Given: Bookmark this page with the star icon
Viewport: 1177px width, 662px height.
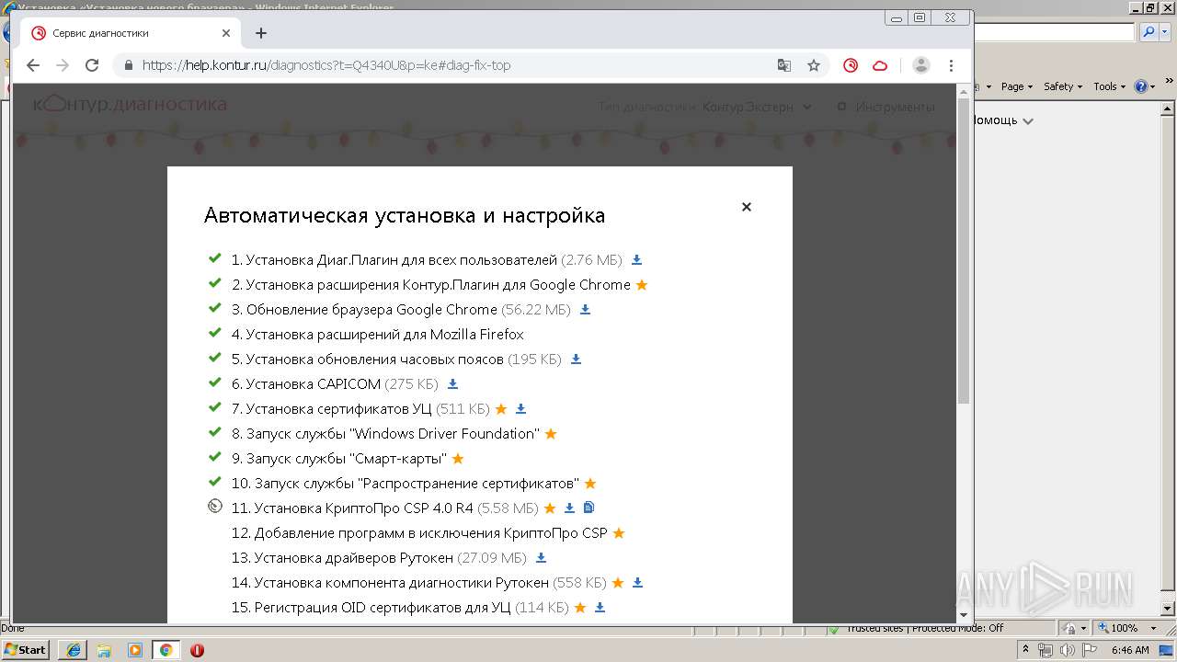Looking at the screenshot, I should pyautogui.click(x=814, y=65).
